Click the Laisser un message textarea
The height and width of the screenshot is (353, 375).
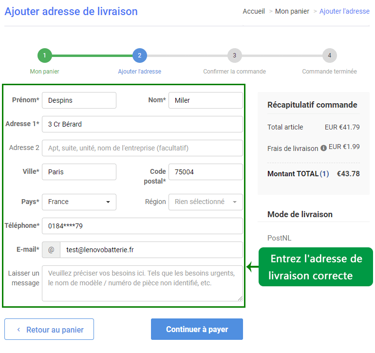[x=142, y=283]
